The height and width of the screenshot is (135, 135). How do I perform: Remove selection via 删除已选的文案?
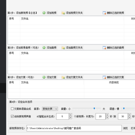[x=113, y=77]
